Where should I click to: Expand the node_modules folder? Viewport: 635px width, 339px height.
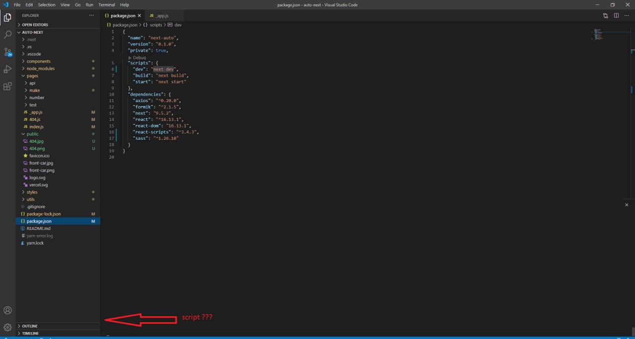click(x=58, y=68)
